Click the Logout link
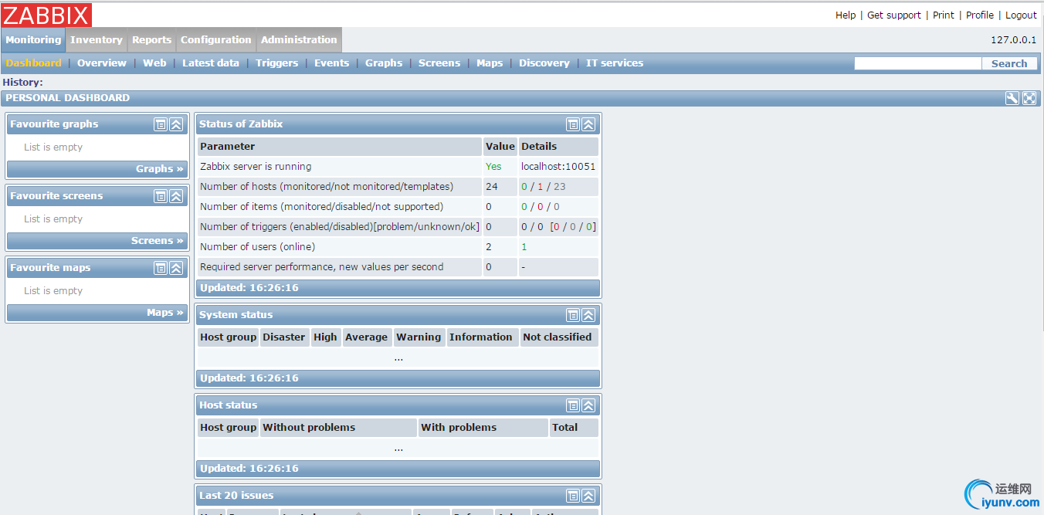Viewport: 1044px width, 515px height. pyautogui.click(x=1021, y=15)
